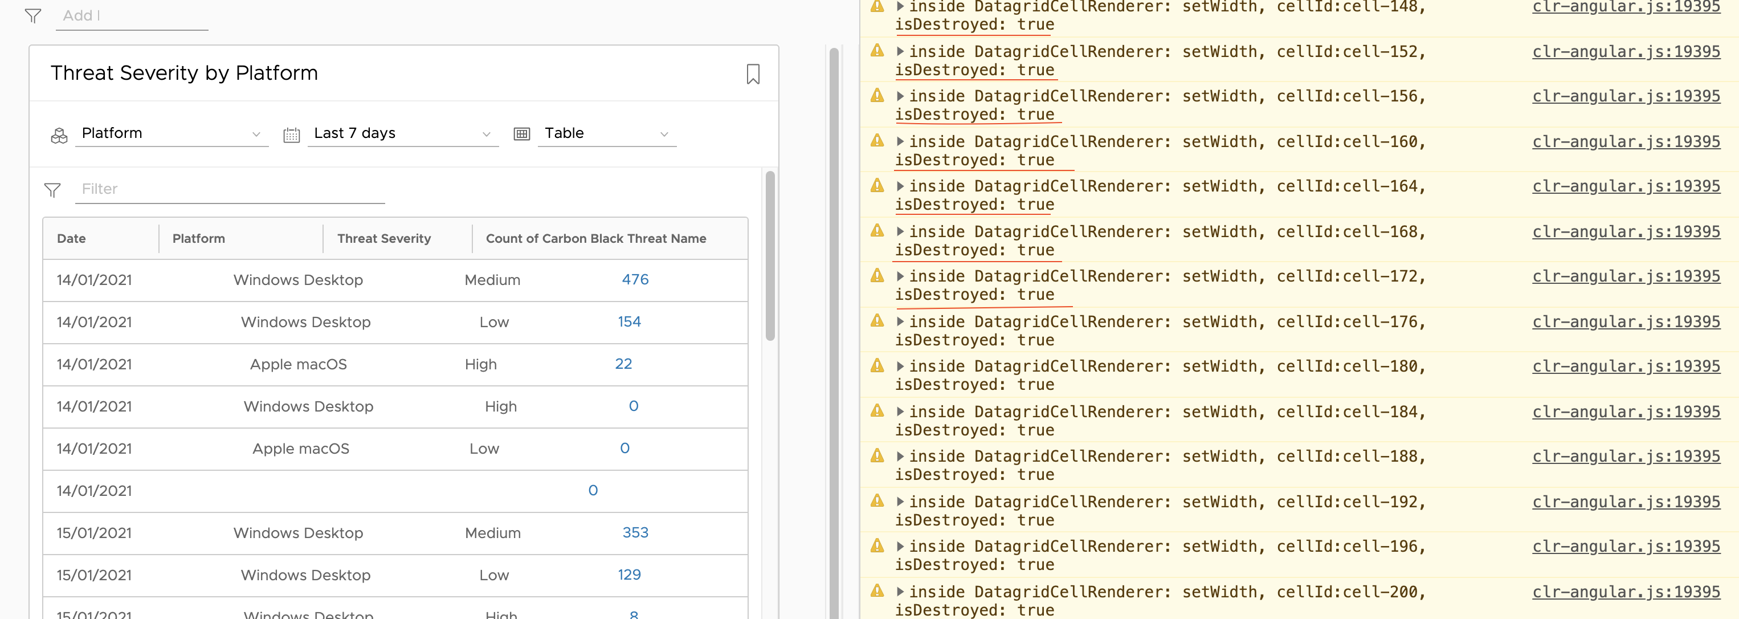
Task: Click the group-by cube icon before Platform
Action: pyautogui.click(x=59, y=135)
